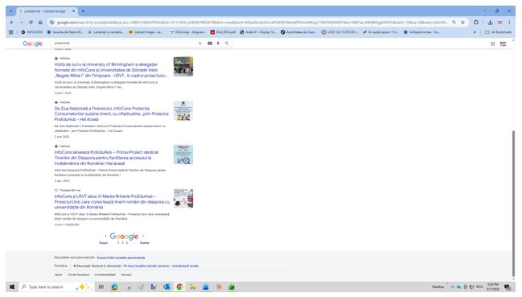Go to the next results page (Înainte)
The image size is (522, 297).
145,243
